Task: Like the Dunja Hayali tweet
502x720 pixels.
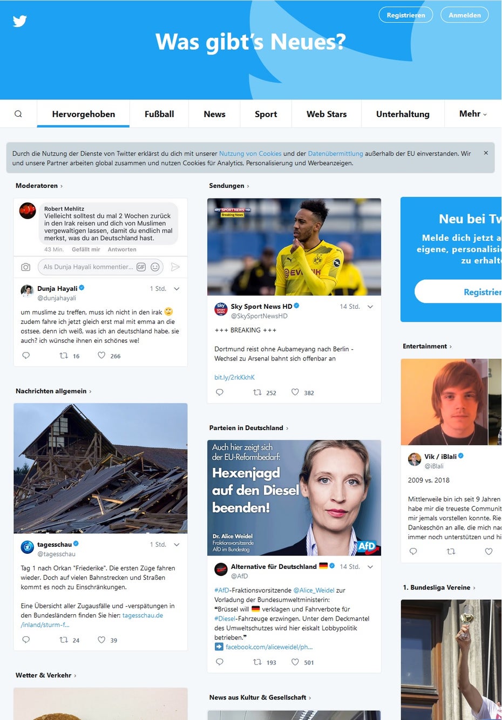Action: click(101, 356)
